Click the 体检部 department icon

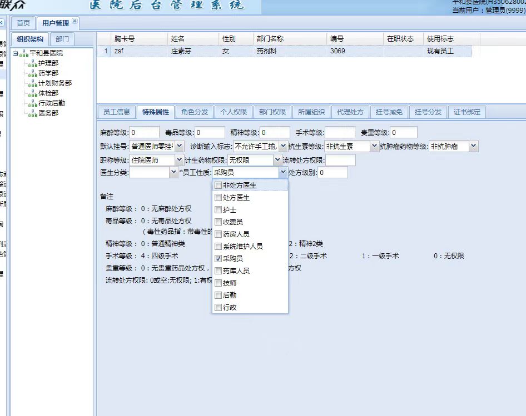point(33,93)
